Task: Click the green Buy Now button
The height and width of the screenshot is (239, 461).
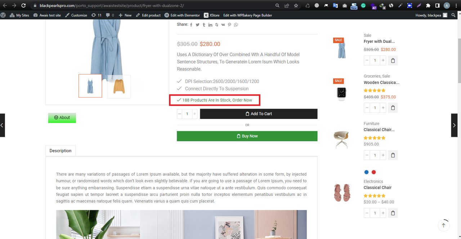Action: tap(247, 136)
